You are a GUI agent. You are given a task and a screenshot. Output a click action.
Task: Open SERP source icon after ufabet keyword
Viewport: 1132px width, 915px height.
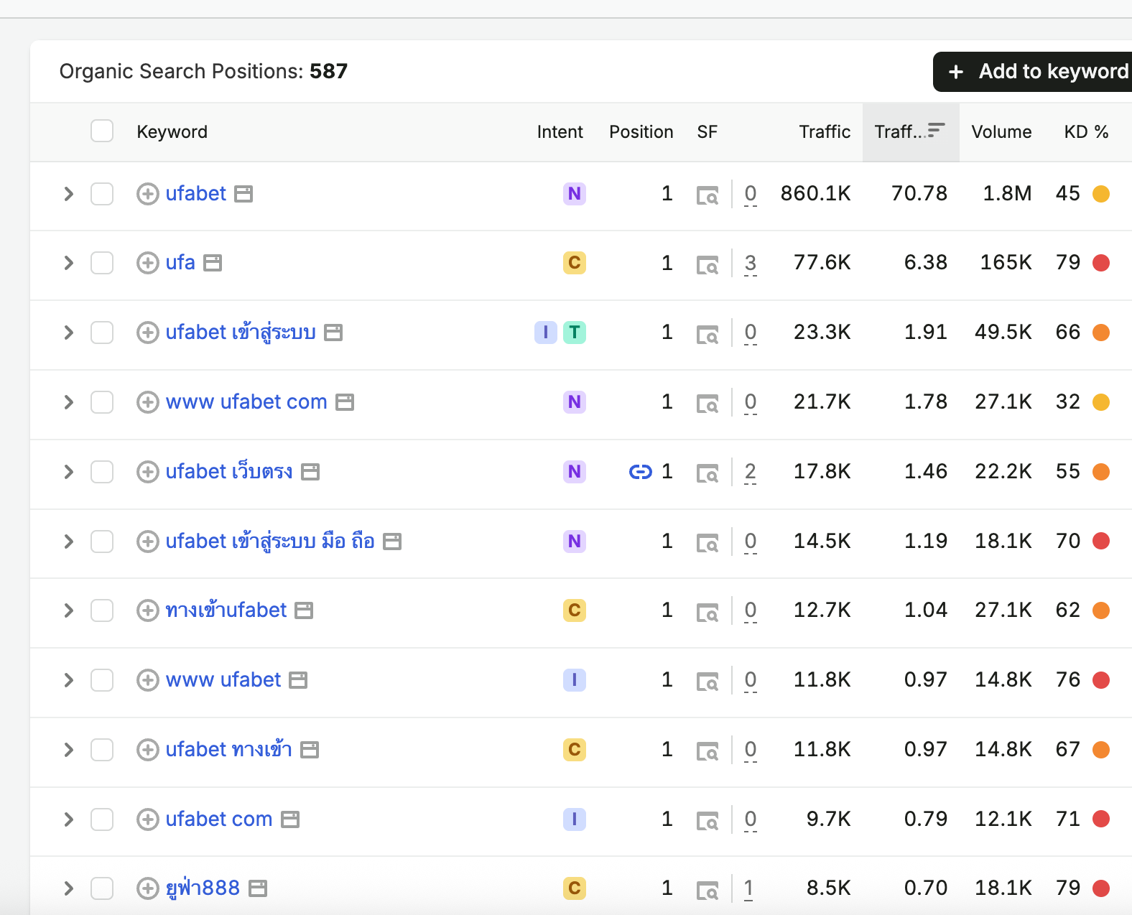[244, 194]
